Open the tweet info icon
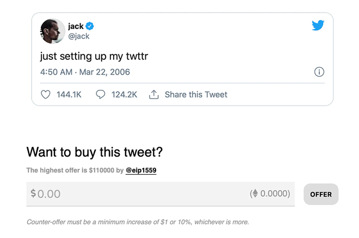359x238 pixels. (x=319, y=72)
